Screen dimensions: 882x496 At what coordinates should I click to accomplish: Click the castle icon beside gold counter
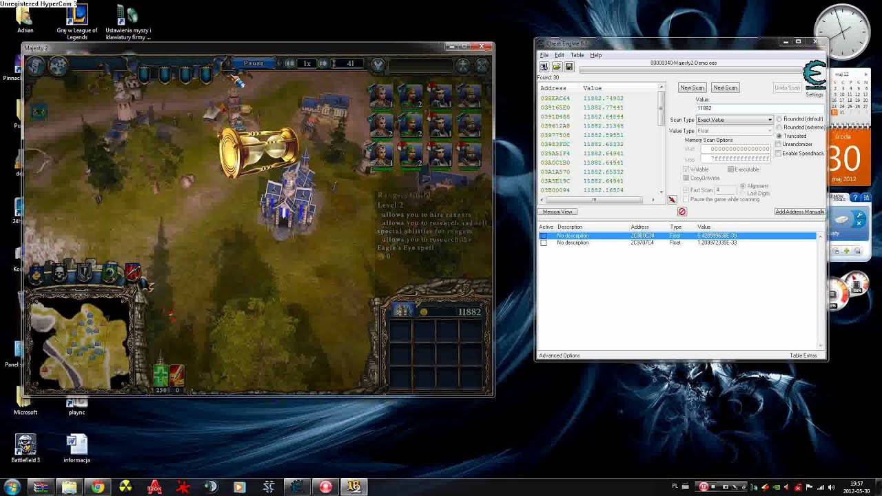tap(402, 311)
